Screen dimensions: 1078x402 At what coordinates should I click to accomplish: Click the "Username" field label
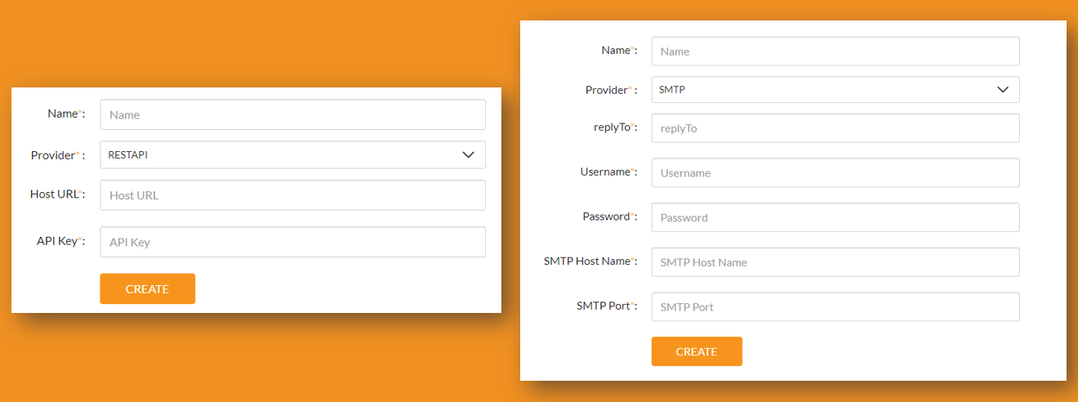point(604,172)
